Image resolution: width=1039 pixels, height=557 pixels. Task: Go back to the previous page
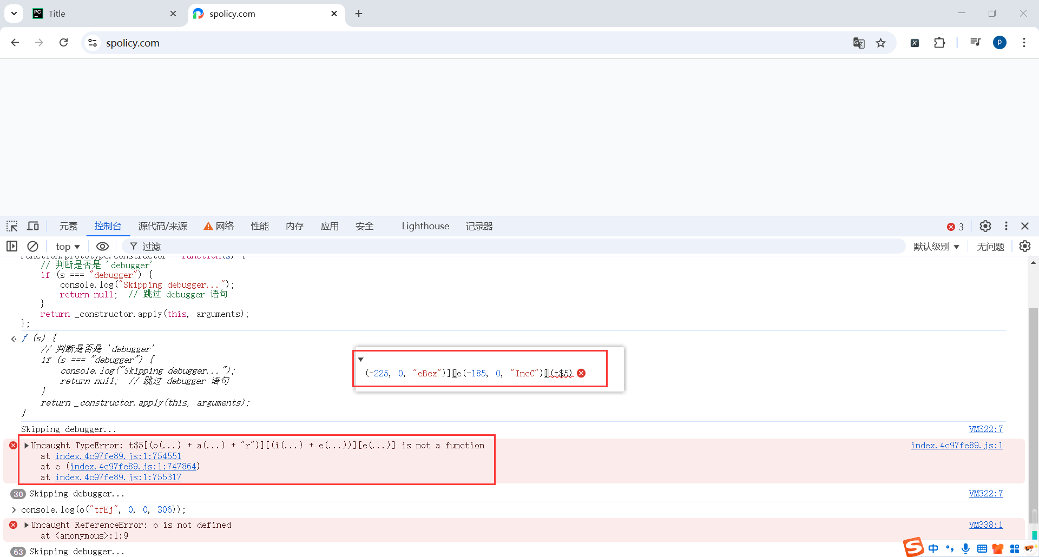(15, 43)
